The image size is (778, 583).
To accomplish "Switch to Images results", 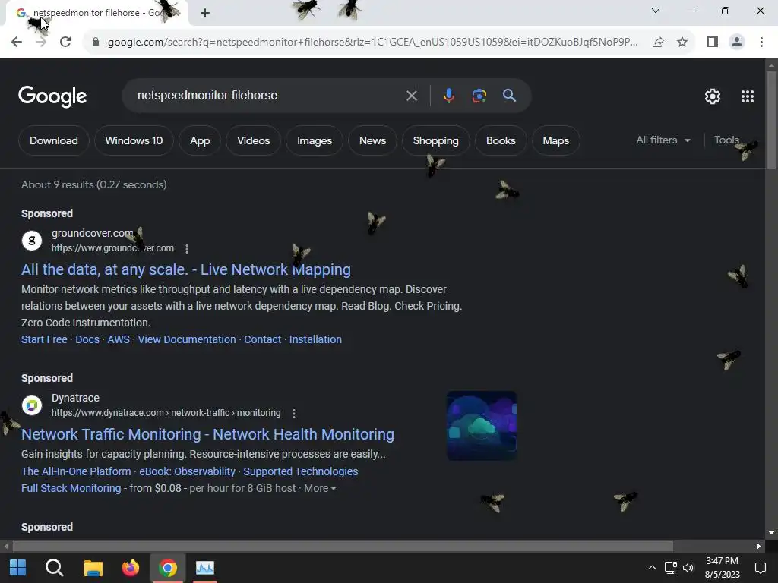I will click(x=315, y=140).
